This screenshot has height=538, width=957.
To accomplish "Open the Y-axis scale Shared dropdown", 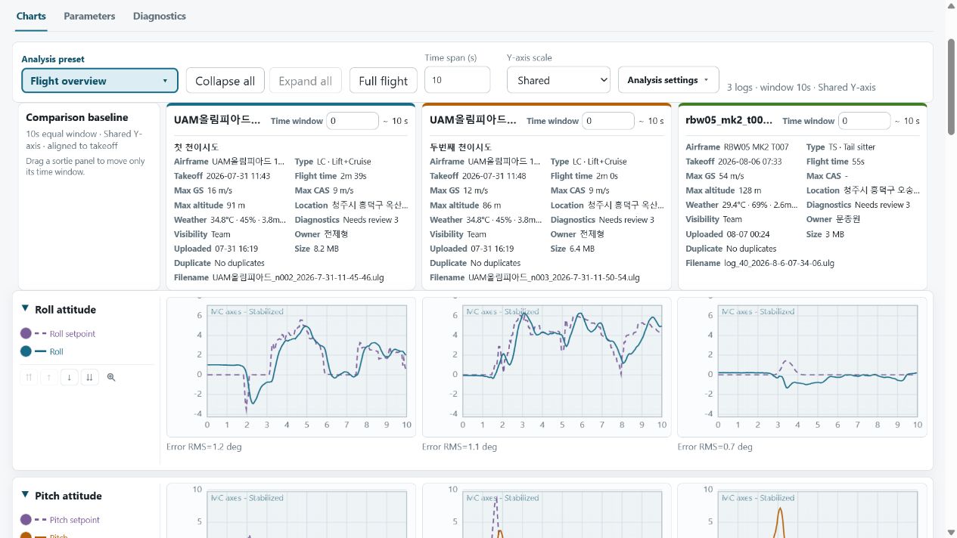I will [558, 80].
